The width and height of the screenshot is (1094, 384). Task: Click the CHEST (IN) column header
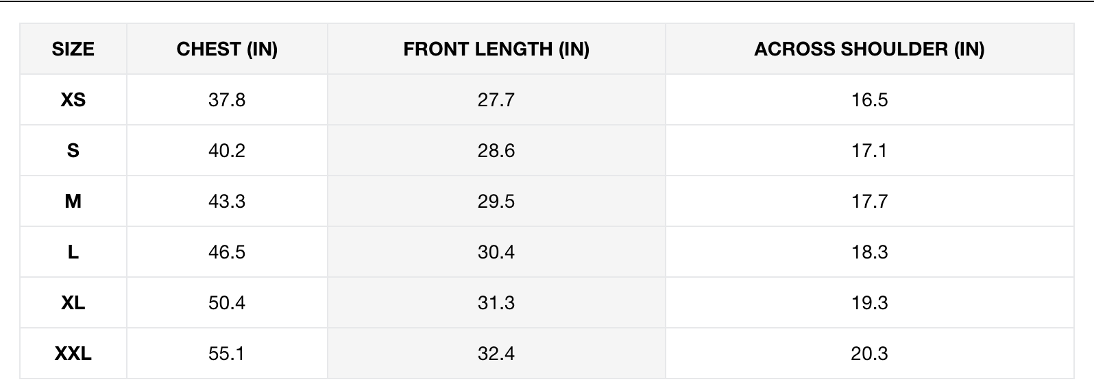(x=227, y=49)
